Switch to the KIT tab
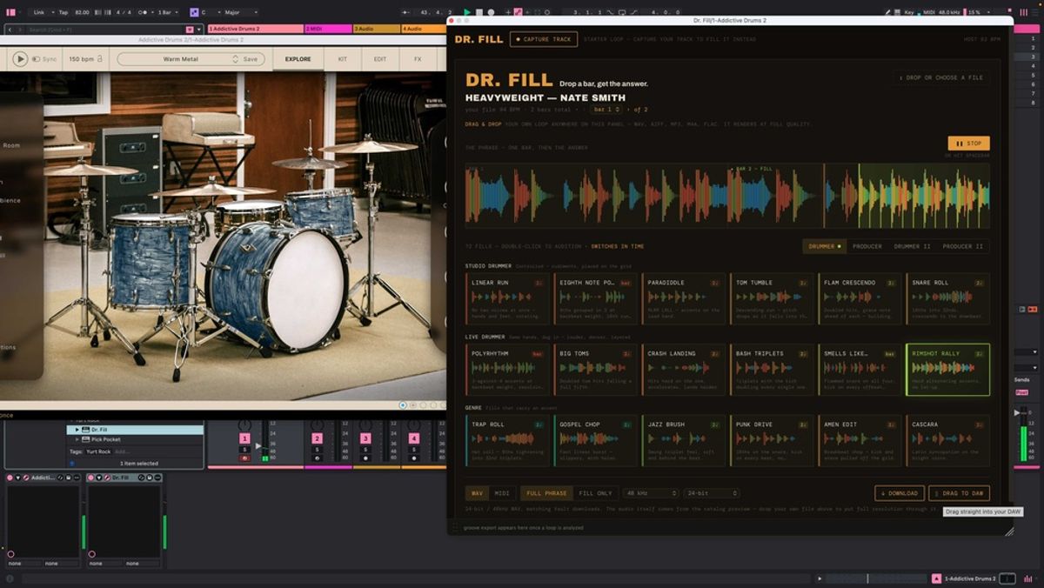This screenshot has height=588, width=1044. coord(342,59)
